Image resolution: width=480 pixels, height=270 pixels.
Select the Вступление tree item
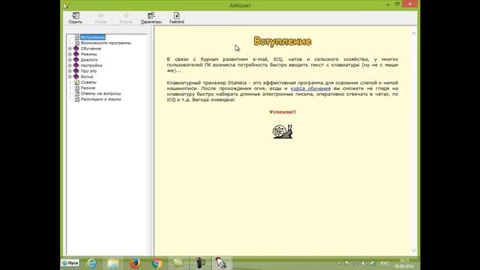[x=93, y=37]
